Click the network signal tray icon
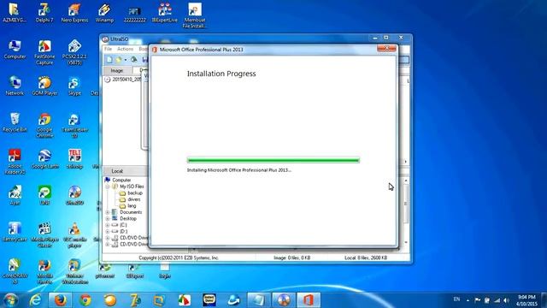The width and height of the screenshot is (547, 308). [497, 300]
